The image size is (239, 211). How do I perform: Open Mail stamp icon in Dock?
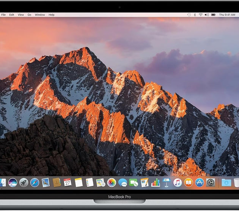(46, 182)
